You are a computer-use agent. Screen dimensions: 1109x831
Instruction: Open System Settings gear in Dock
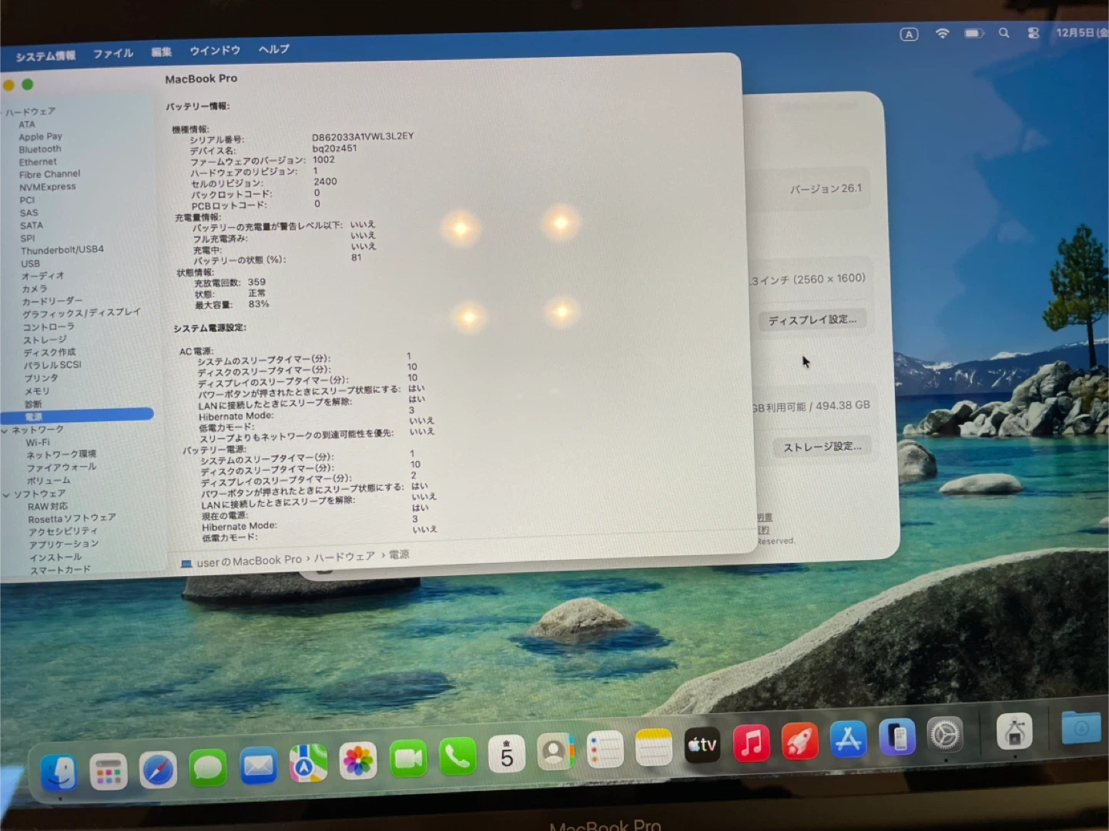(945, 736)
